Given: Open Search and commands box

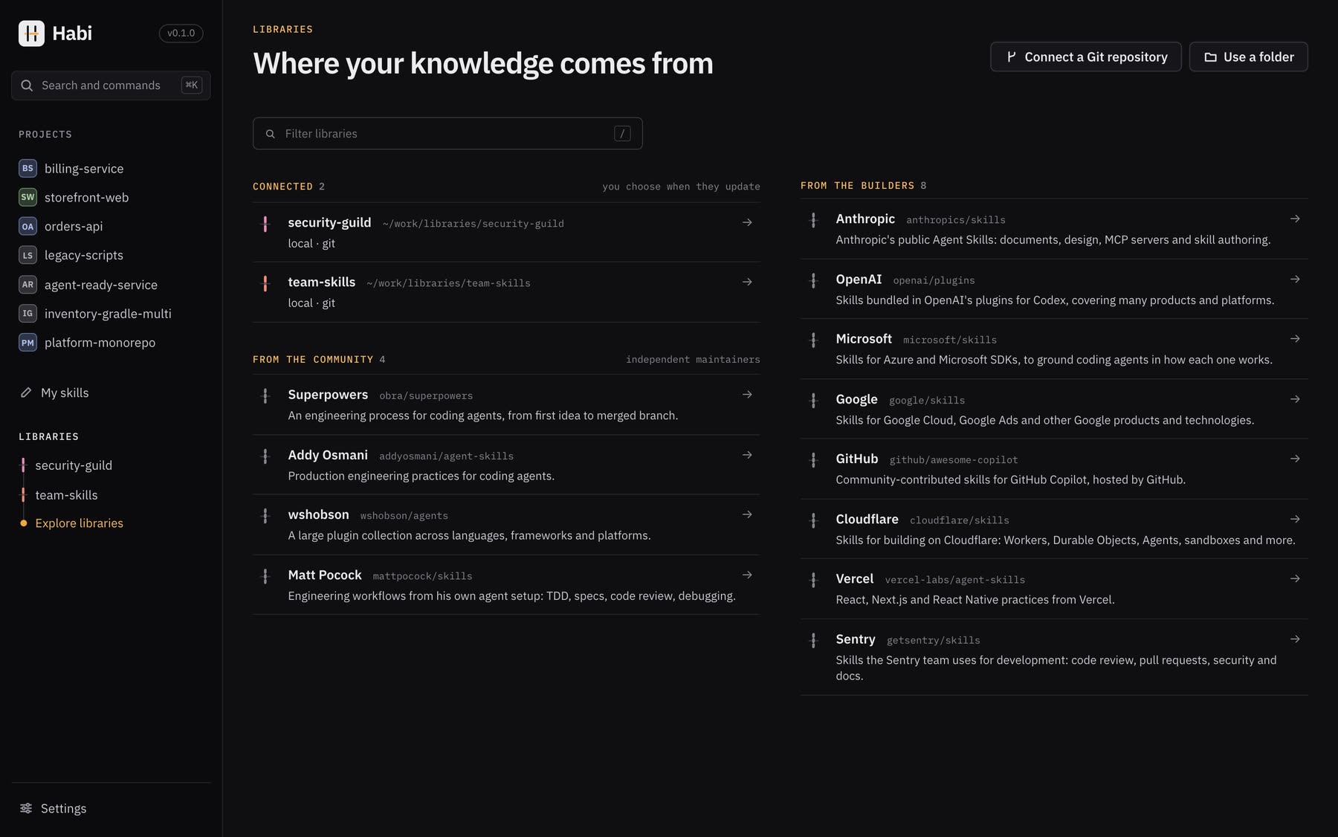Looking at the screenshot, I should [x=111, y=85].
